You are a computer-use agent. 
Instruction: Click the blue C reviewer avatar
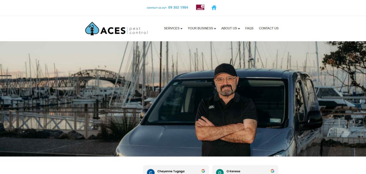pyautogui.click(x=151, y=172)
